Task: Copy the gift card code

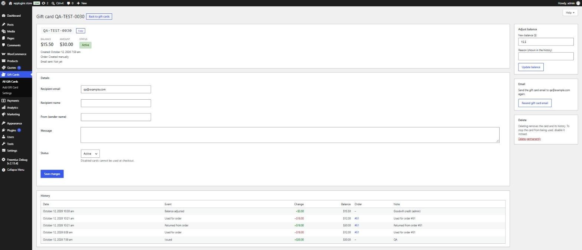Action: 81,31
